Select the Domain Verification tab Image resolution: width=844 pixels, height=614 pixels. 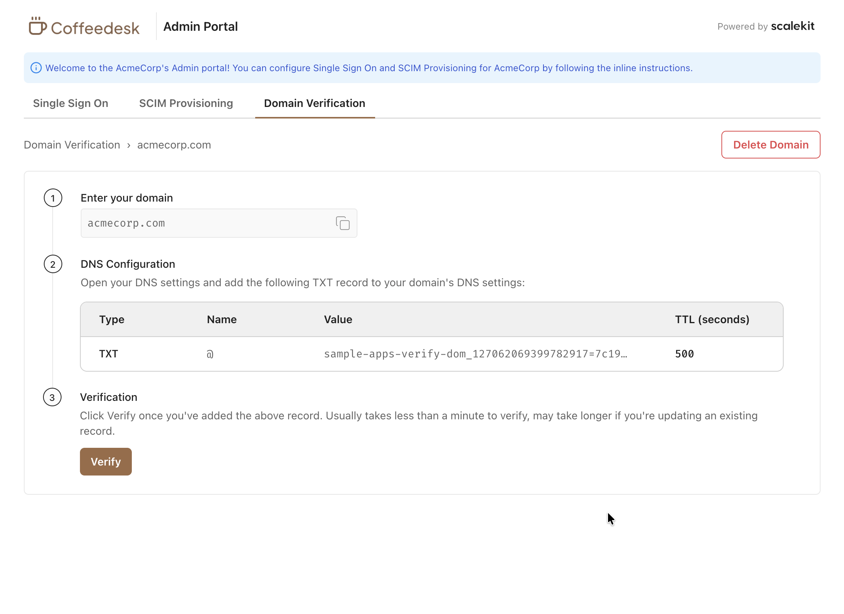tap(315, 103)
